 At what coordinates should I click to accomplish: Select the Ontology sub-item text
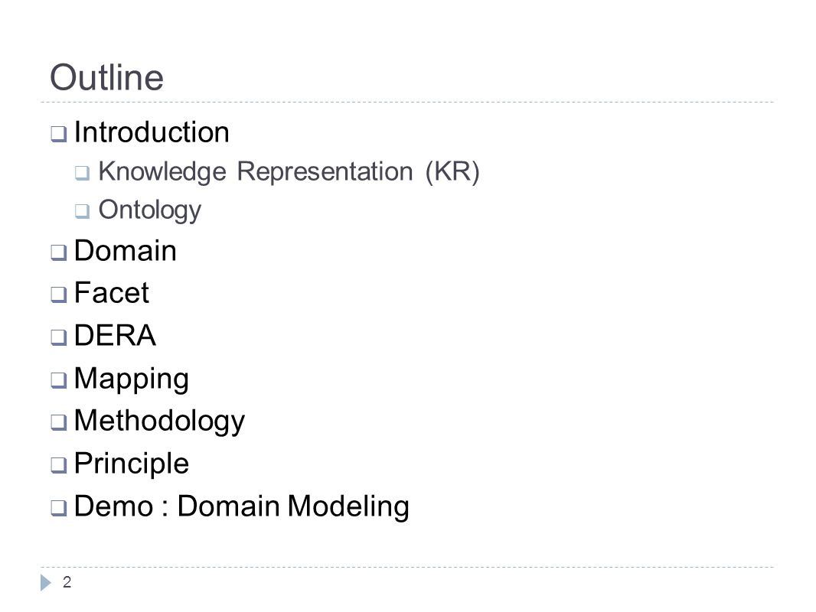(x=150, y=210)
